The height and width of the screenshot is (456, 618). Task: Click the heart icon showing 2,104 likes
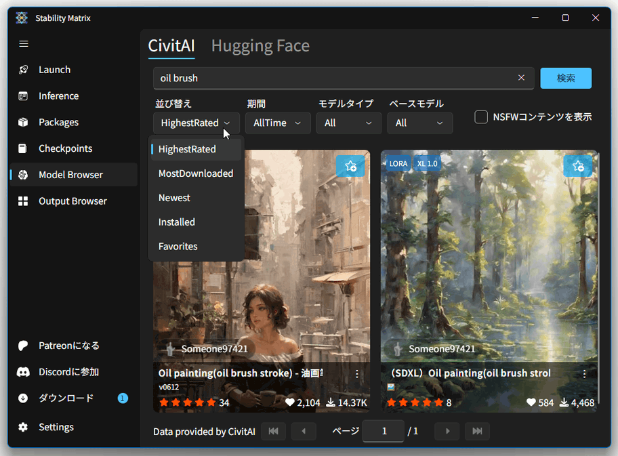point(290,402)
